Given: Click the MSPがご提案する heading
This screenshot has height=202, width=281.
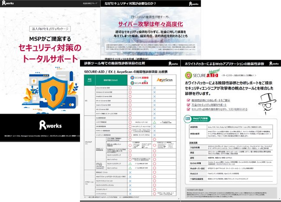Looking at the screenshot, I should [x=50, y=39].
